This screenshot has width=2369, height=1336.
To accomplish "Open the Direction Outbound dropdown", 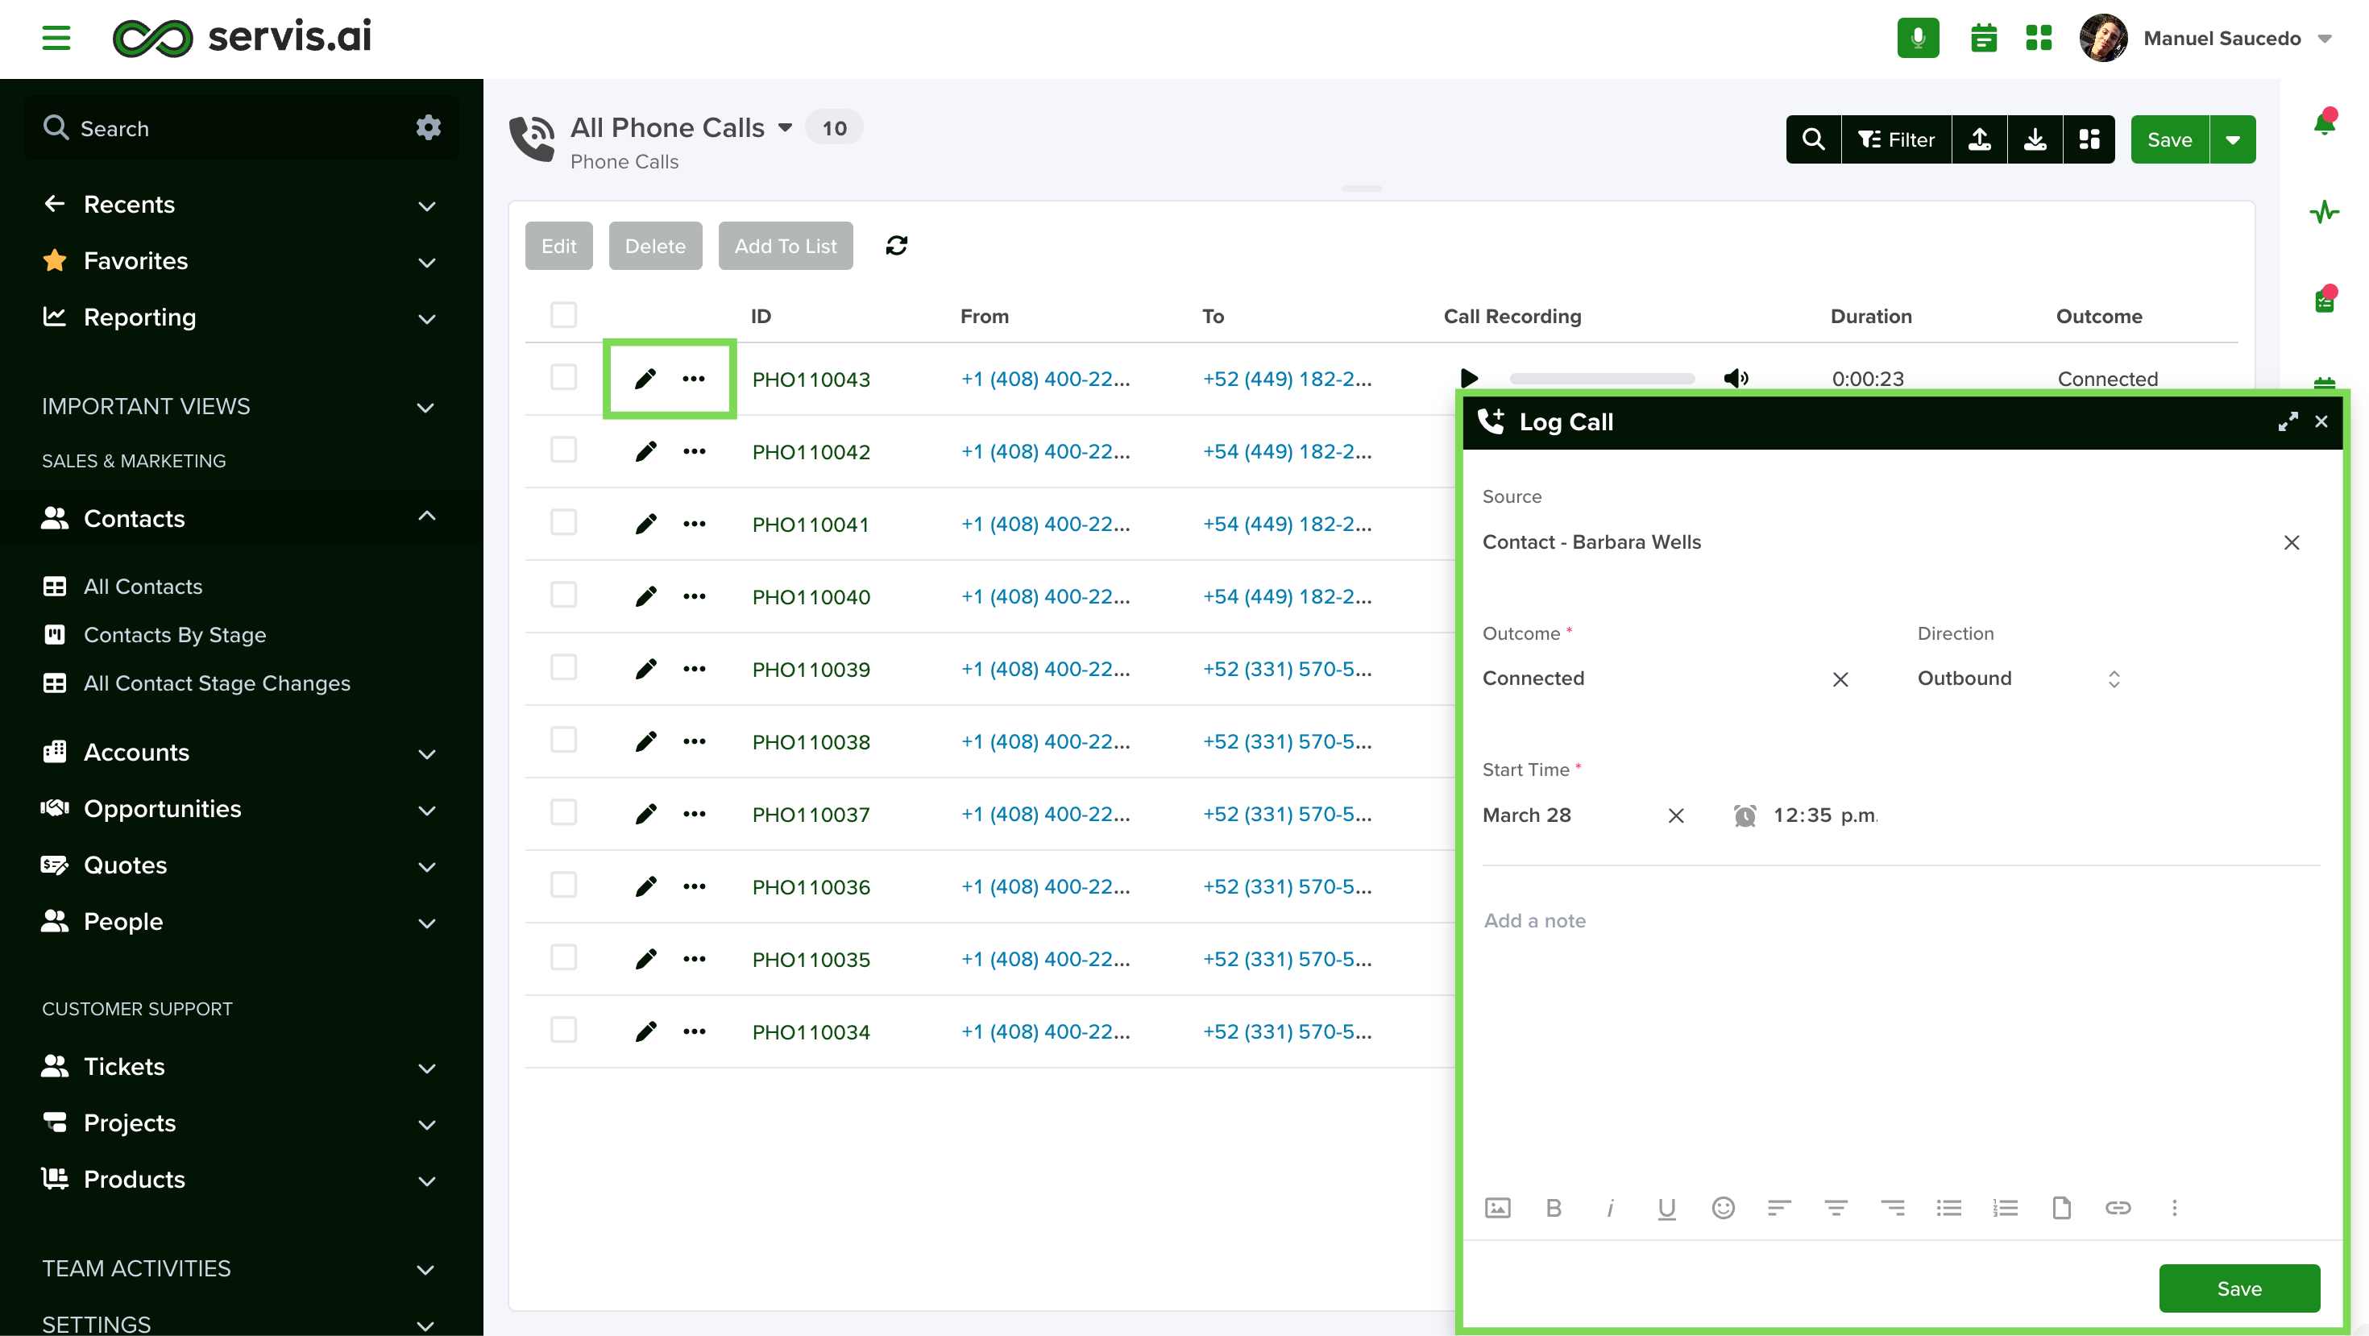I will pos(2018,678).
